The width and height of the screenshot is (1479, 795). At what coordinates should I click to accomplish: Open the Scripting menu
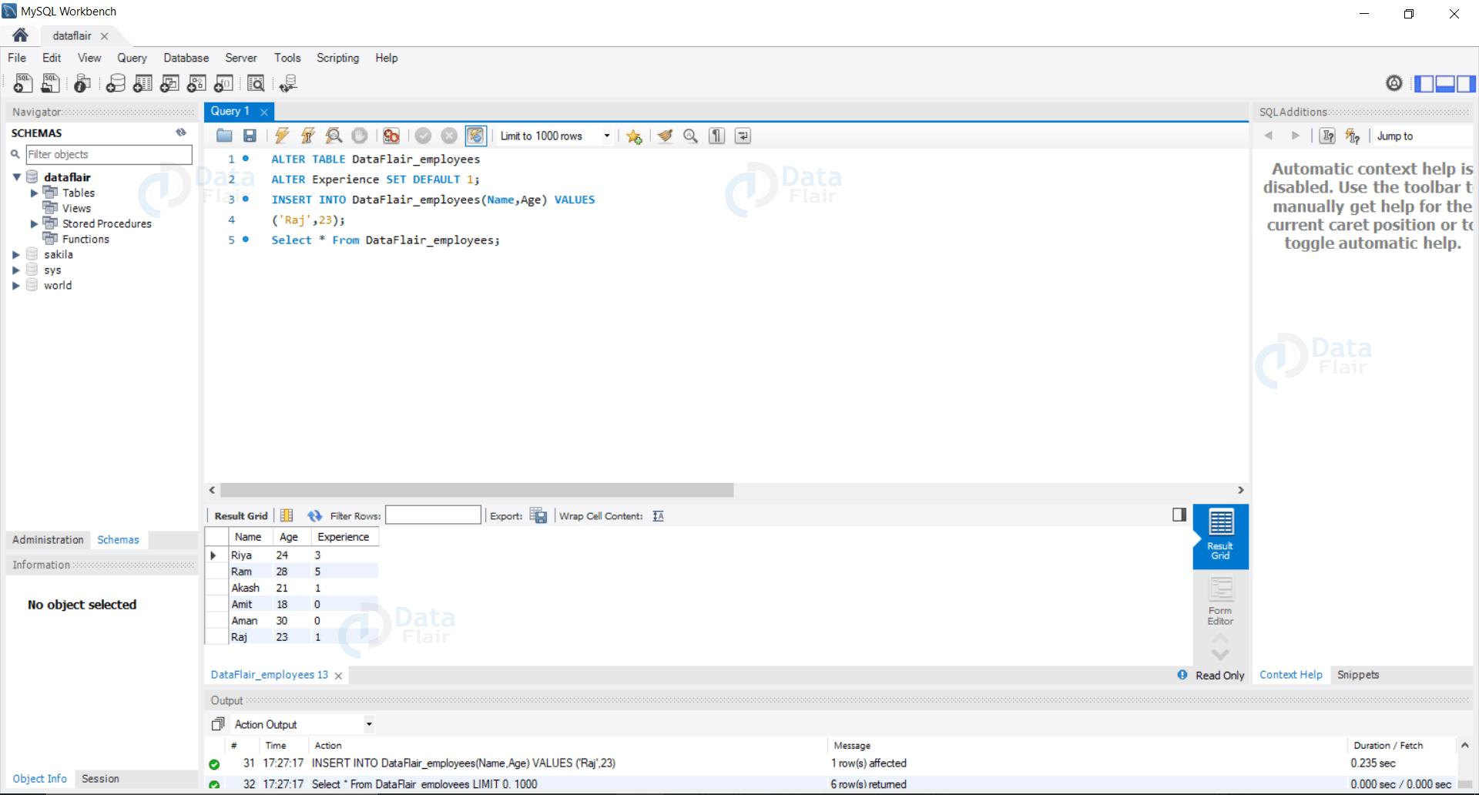[x=337, y=58]
